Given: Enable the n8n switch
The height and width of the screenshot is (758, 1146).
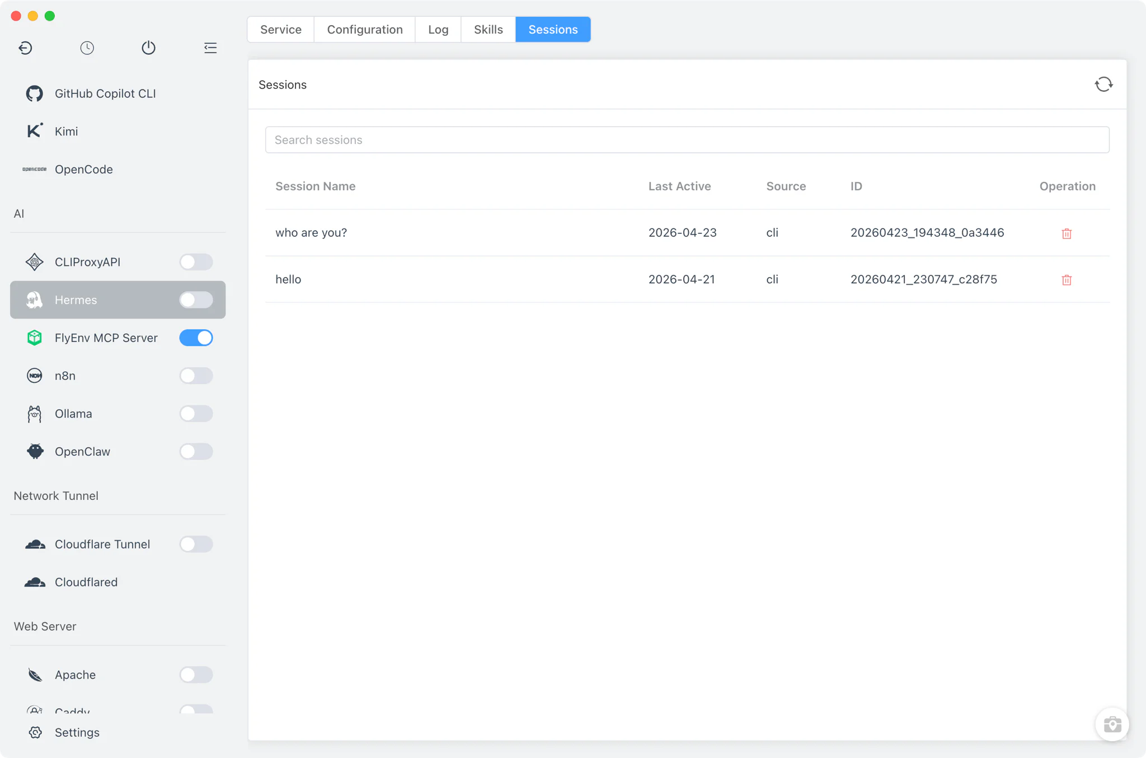Looking at the screenshot, I should coord(196,376).
